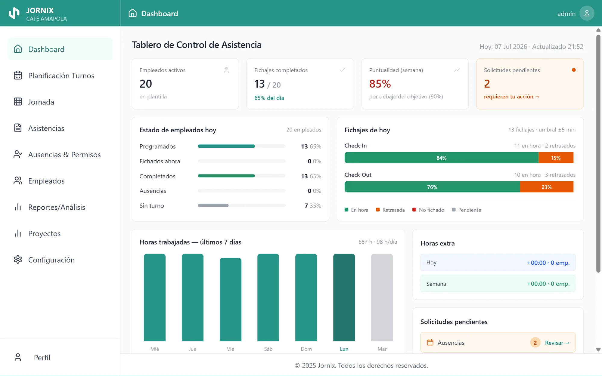Open the Fichajes completados card
This screenshot has width=602, height=376.
pos(300,84)
